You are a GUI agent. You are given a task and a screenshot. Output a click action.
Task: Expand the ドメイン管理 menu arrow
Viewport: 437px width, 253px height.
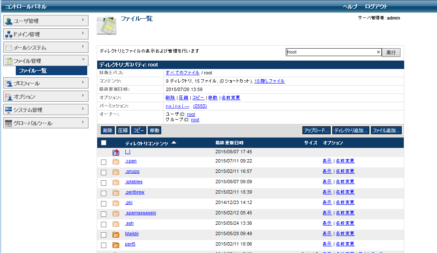[x=83, y=33]
